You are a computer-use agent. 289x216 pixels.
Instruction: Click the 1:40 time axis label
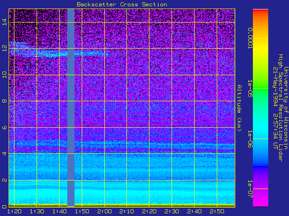(59, 211)
